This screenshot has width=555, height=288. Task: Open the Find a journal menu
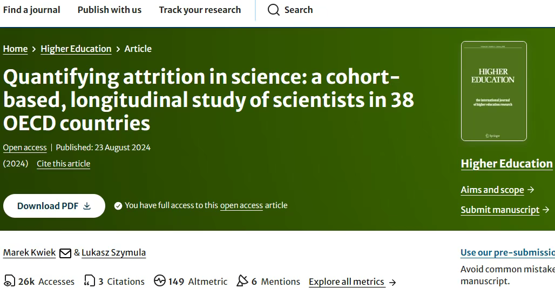31,10
